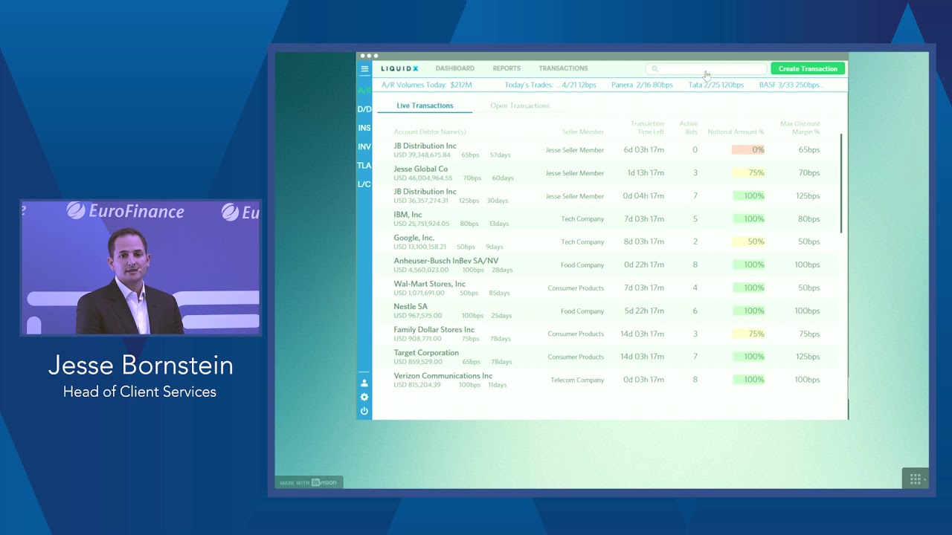Viewport: 952px width, 535px height.
Task: Click the Account Debtor Name(s) column header
Action: (x=430, y=132)
